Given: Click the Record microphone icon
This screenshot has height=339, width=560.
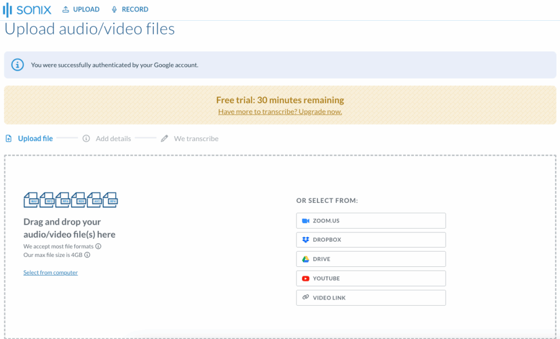Looking at the screenshot, I should point(114,9).
